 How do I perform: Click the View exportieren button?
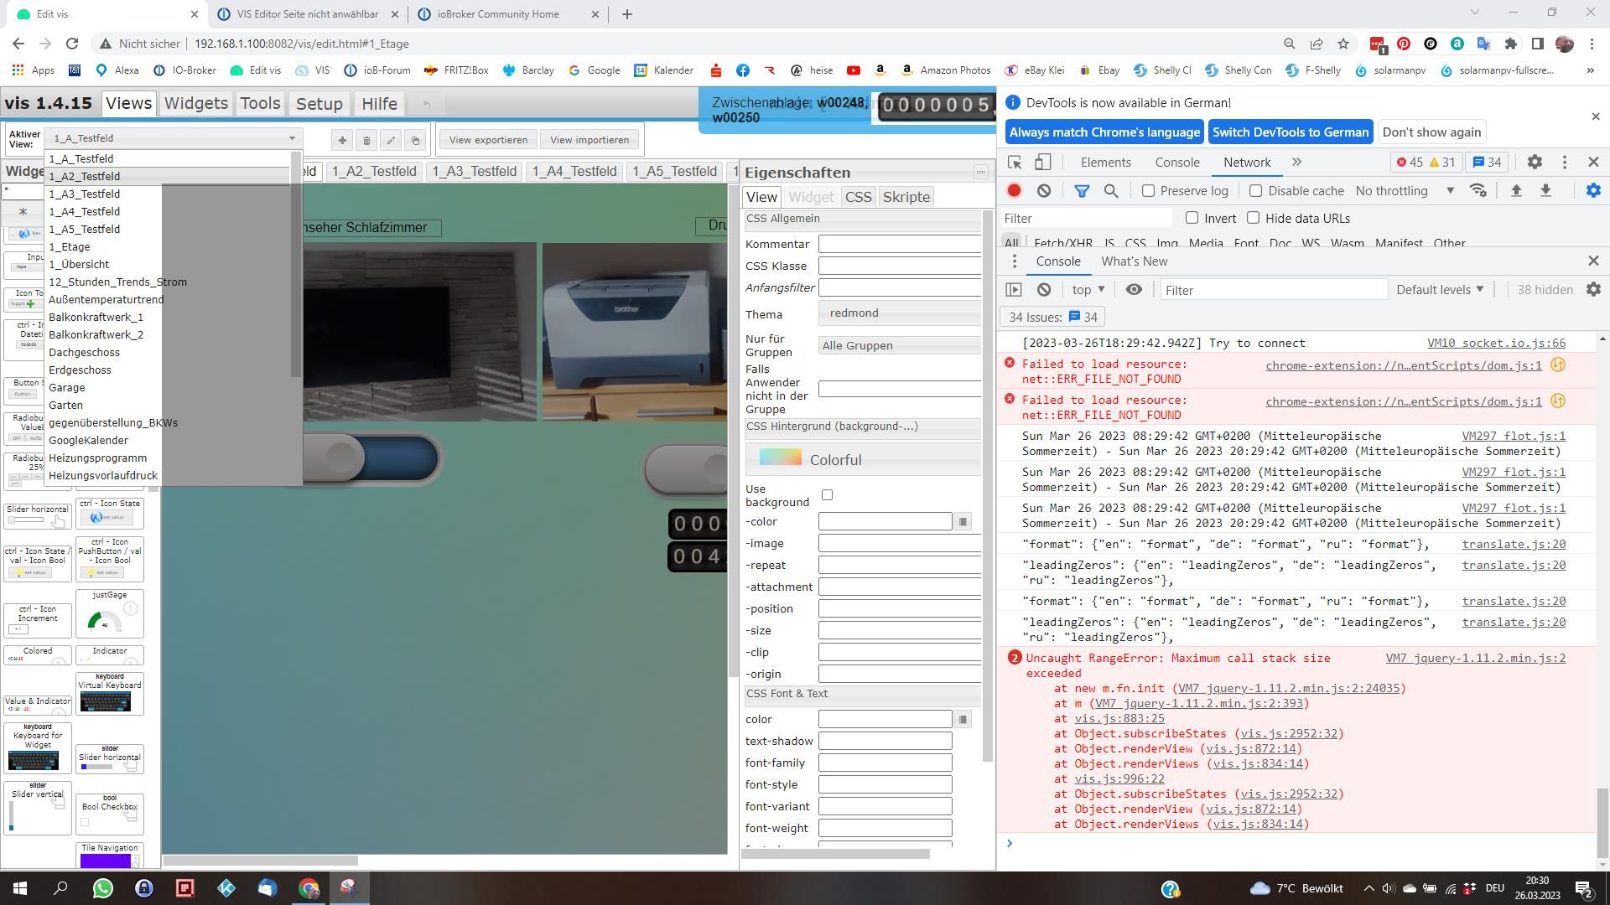click(488, 140)
